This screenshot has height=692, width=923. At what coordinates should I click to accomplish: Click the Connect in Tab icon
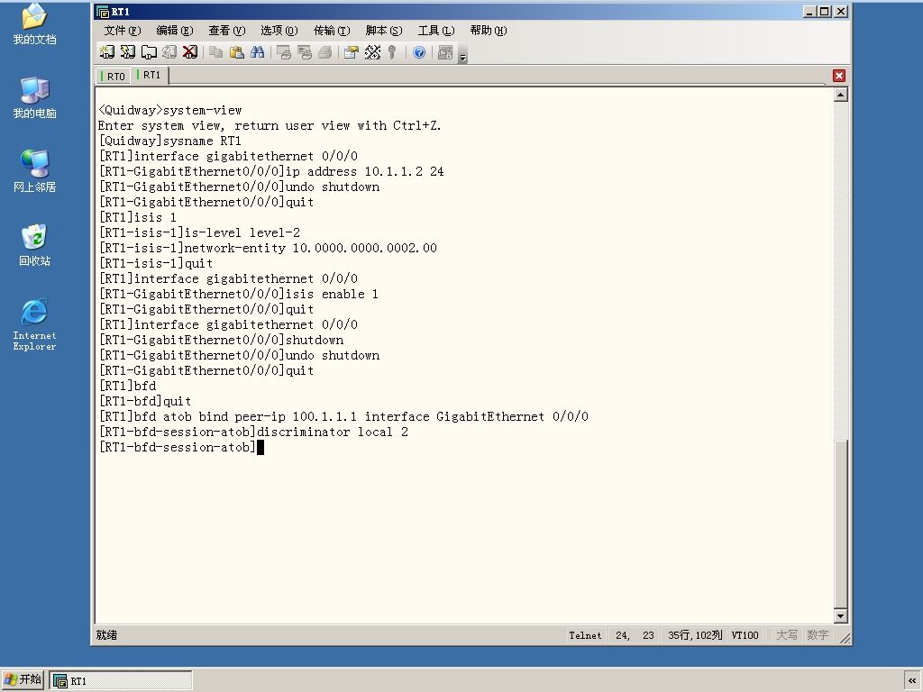149,52
